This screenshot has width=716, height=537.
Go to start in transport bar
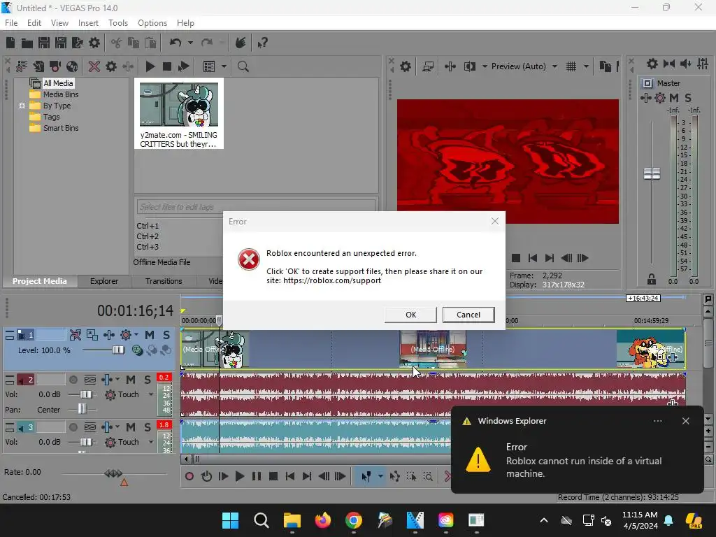(x=290, y=476)
